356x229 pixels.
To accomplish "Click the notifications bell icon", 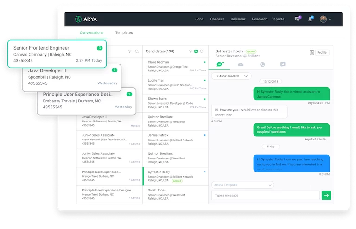I will click(310, 19).
